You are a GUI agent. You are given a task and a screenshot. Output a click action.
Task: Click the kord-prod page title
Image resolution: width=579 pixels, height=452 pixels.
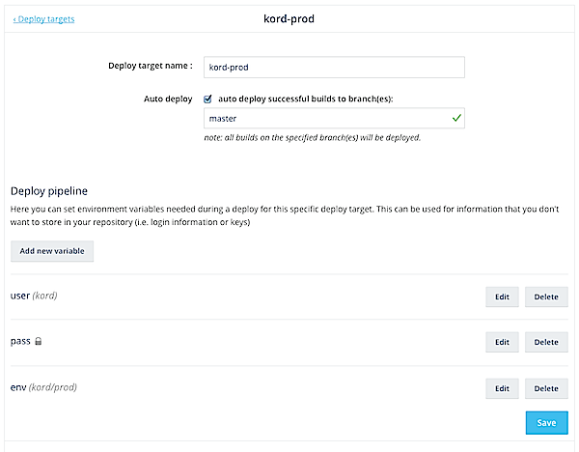coord(289,18)
